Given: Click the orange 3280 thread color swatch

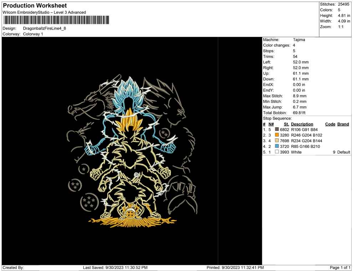Looking at the screenshot, I should pyautogui.click(x=277, y=135).
